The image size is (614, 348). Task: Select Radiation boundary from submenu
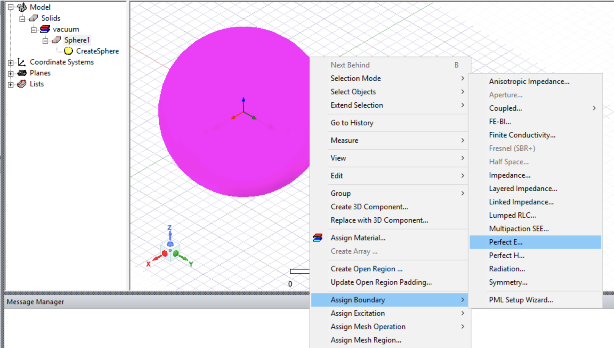pyautogui.click(x=507, y=269)
